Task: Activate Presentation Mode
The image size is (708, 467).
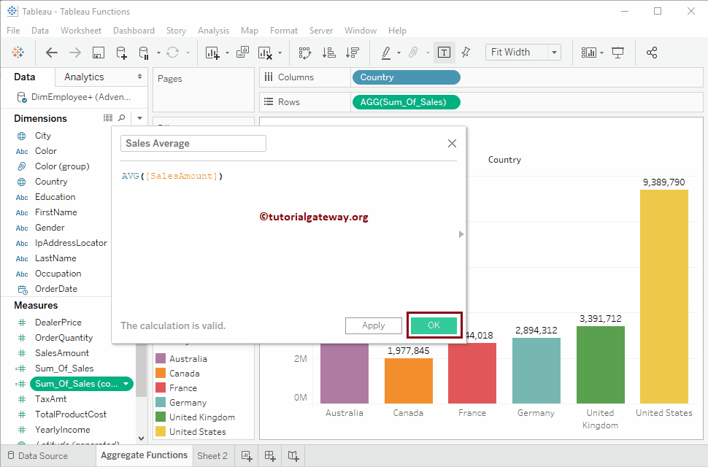Action: [x=617, y=53]
